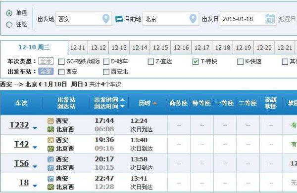The width and height of the screenshot is (297, 193).
Task: Click the location pin icon in destination field
Action: click(193, 19)
